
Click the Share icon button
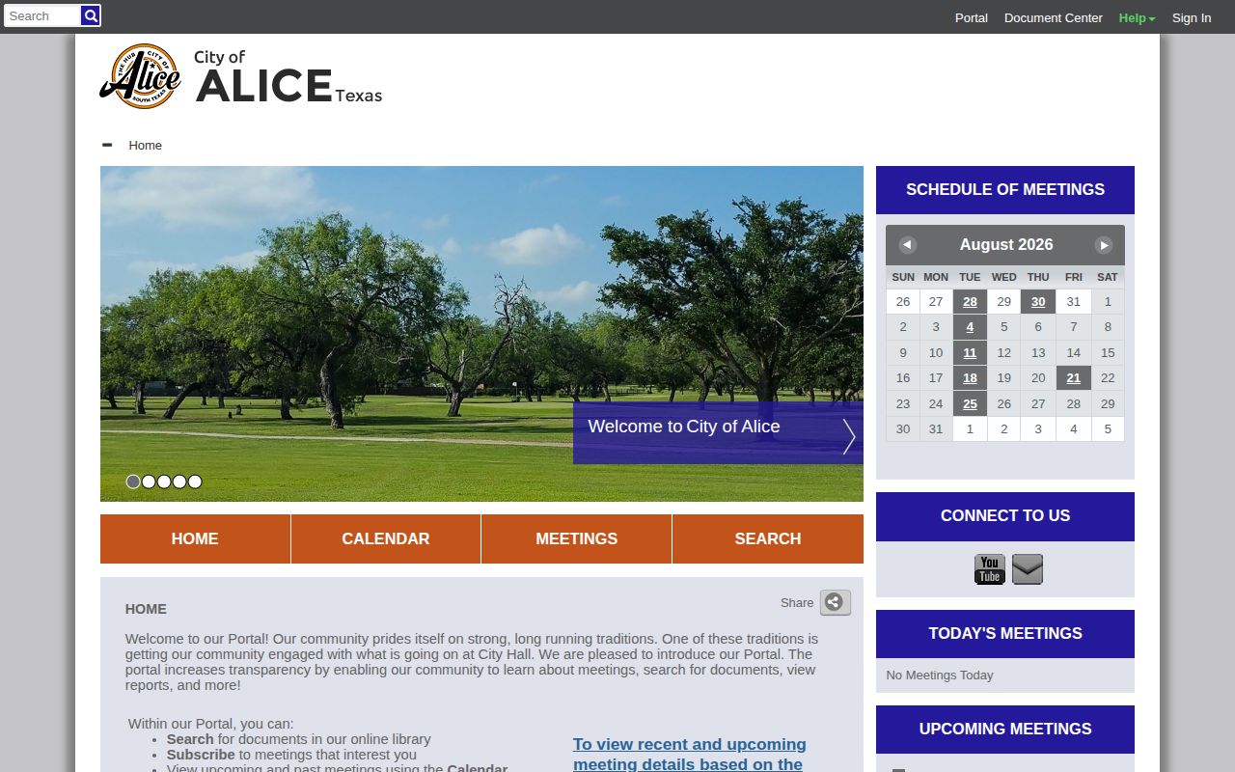[836, 602]
